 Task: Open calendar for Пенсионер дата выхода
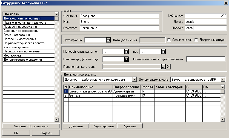coord(126,59)
